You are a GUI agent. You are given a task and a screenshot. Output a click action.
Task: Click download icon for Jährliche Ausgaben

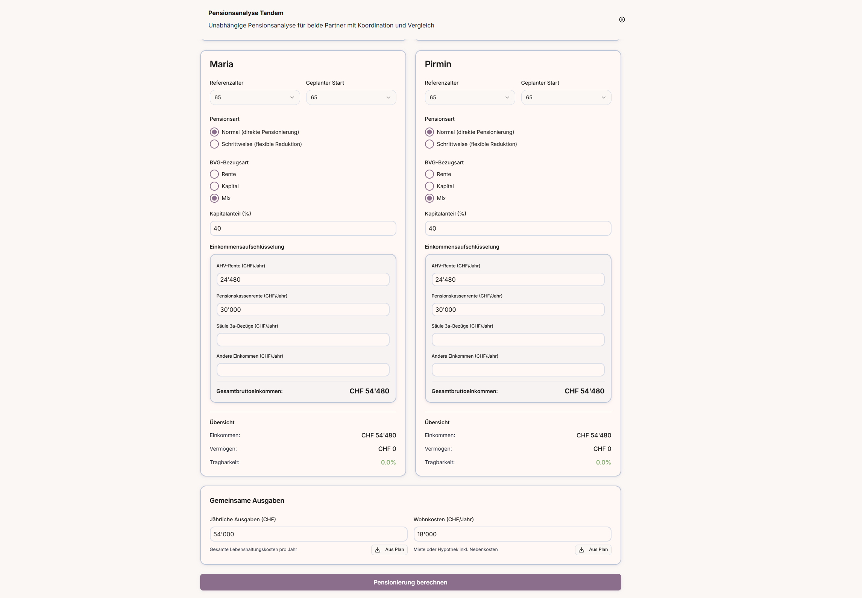[x=378, y=549]
